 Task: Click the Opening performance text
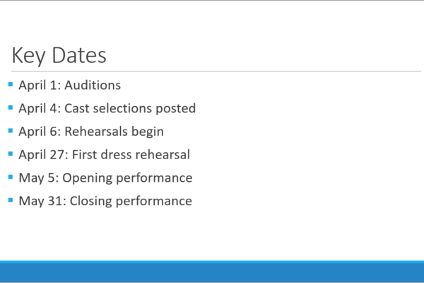coord(127,178)
